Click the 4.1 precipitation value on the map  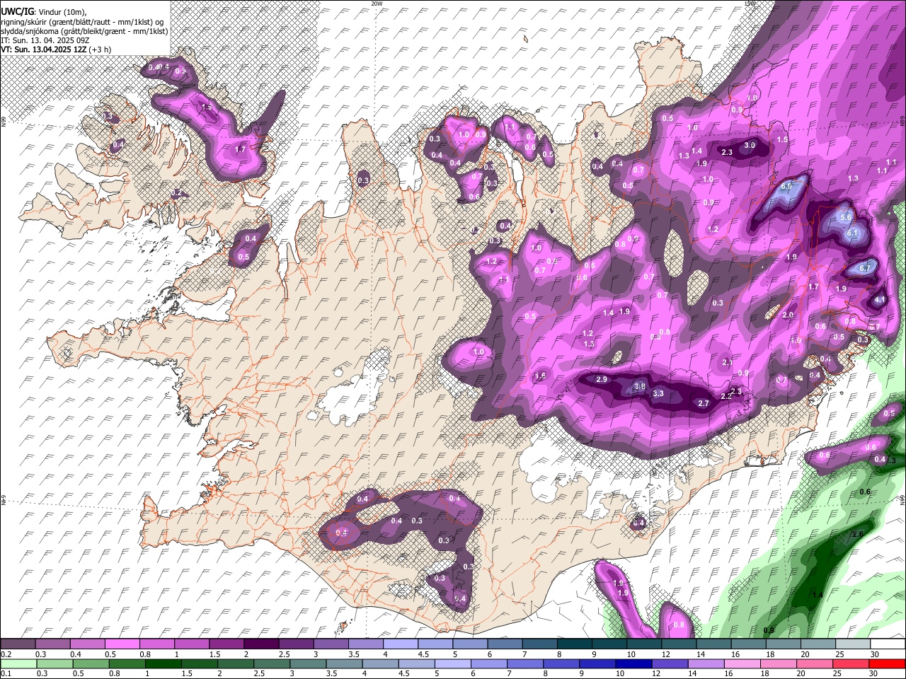[880, 301]
